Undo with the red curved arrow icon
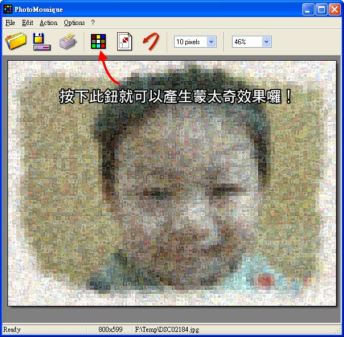 151,41
